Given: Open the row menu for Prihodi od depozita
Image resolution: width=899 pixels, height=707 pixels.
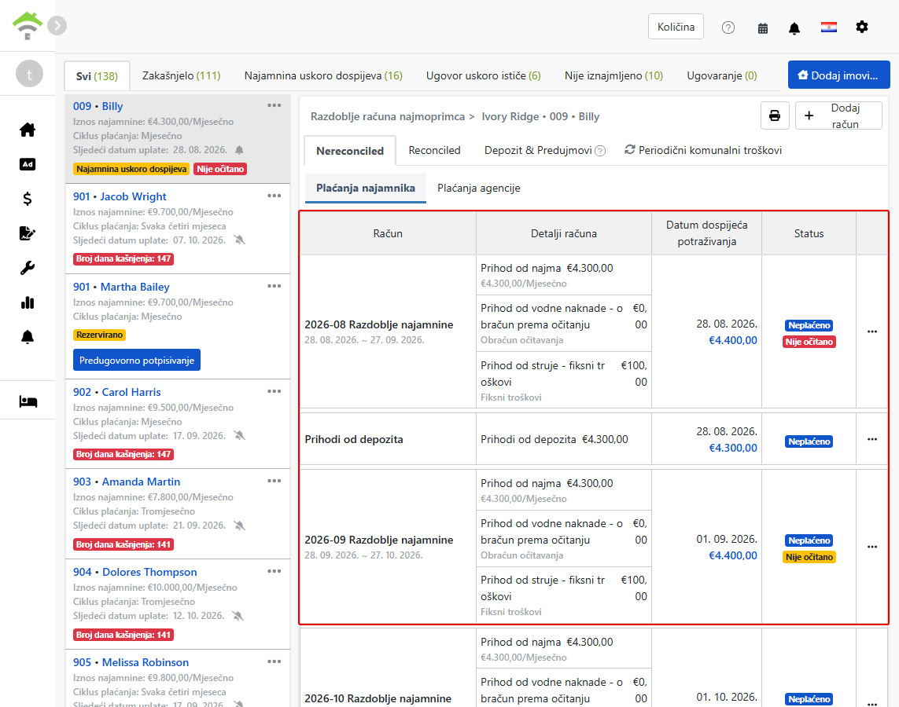Looking at the screenshot, I should 872,439.
